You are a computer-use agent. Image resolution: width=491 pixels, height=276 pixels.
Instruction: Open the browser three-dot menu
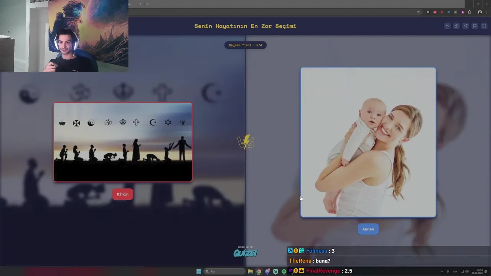(486, 12)
